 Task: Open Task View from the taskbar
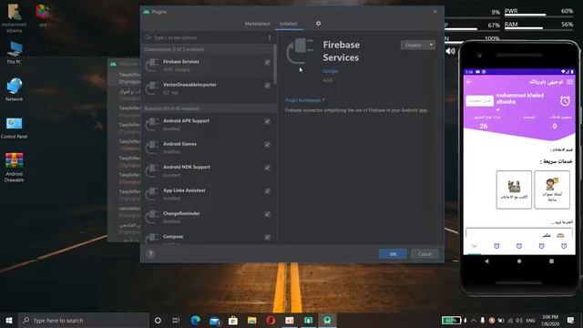pos(176,320)
